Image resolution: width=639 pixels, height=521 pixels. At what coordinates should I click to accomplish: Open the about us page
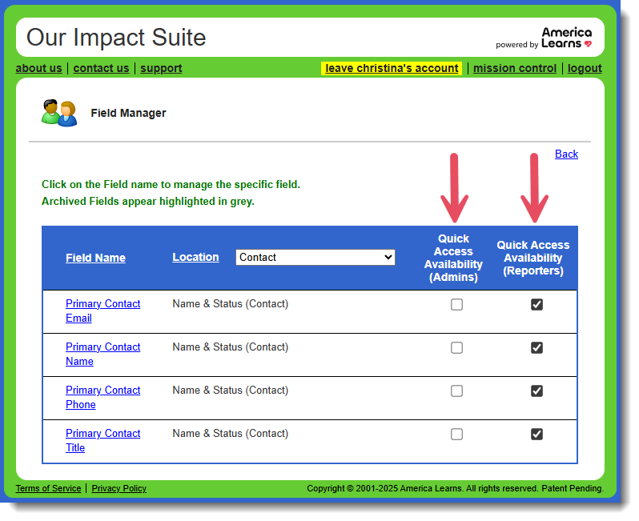38,68
